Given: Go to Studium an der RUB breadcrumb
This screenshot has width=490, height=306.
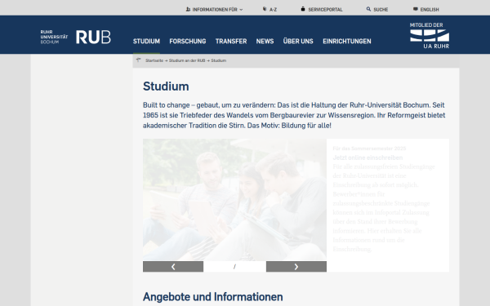Looking at the screenshot, I should click(x=187, y=60).
